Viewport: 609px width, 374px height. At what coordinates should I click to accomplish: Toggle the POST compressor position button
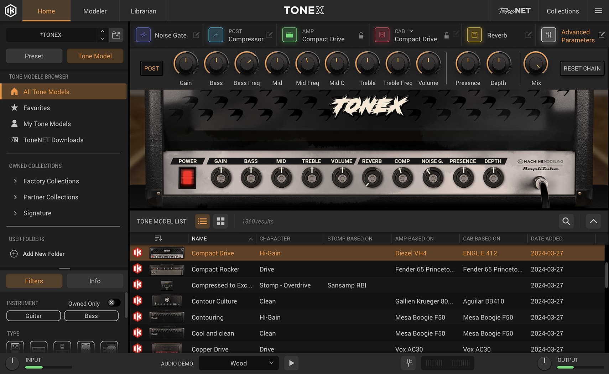coord(151,68)
